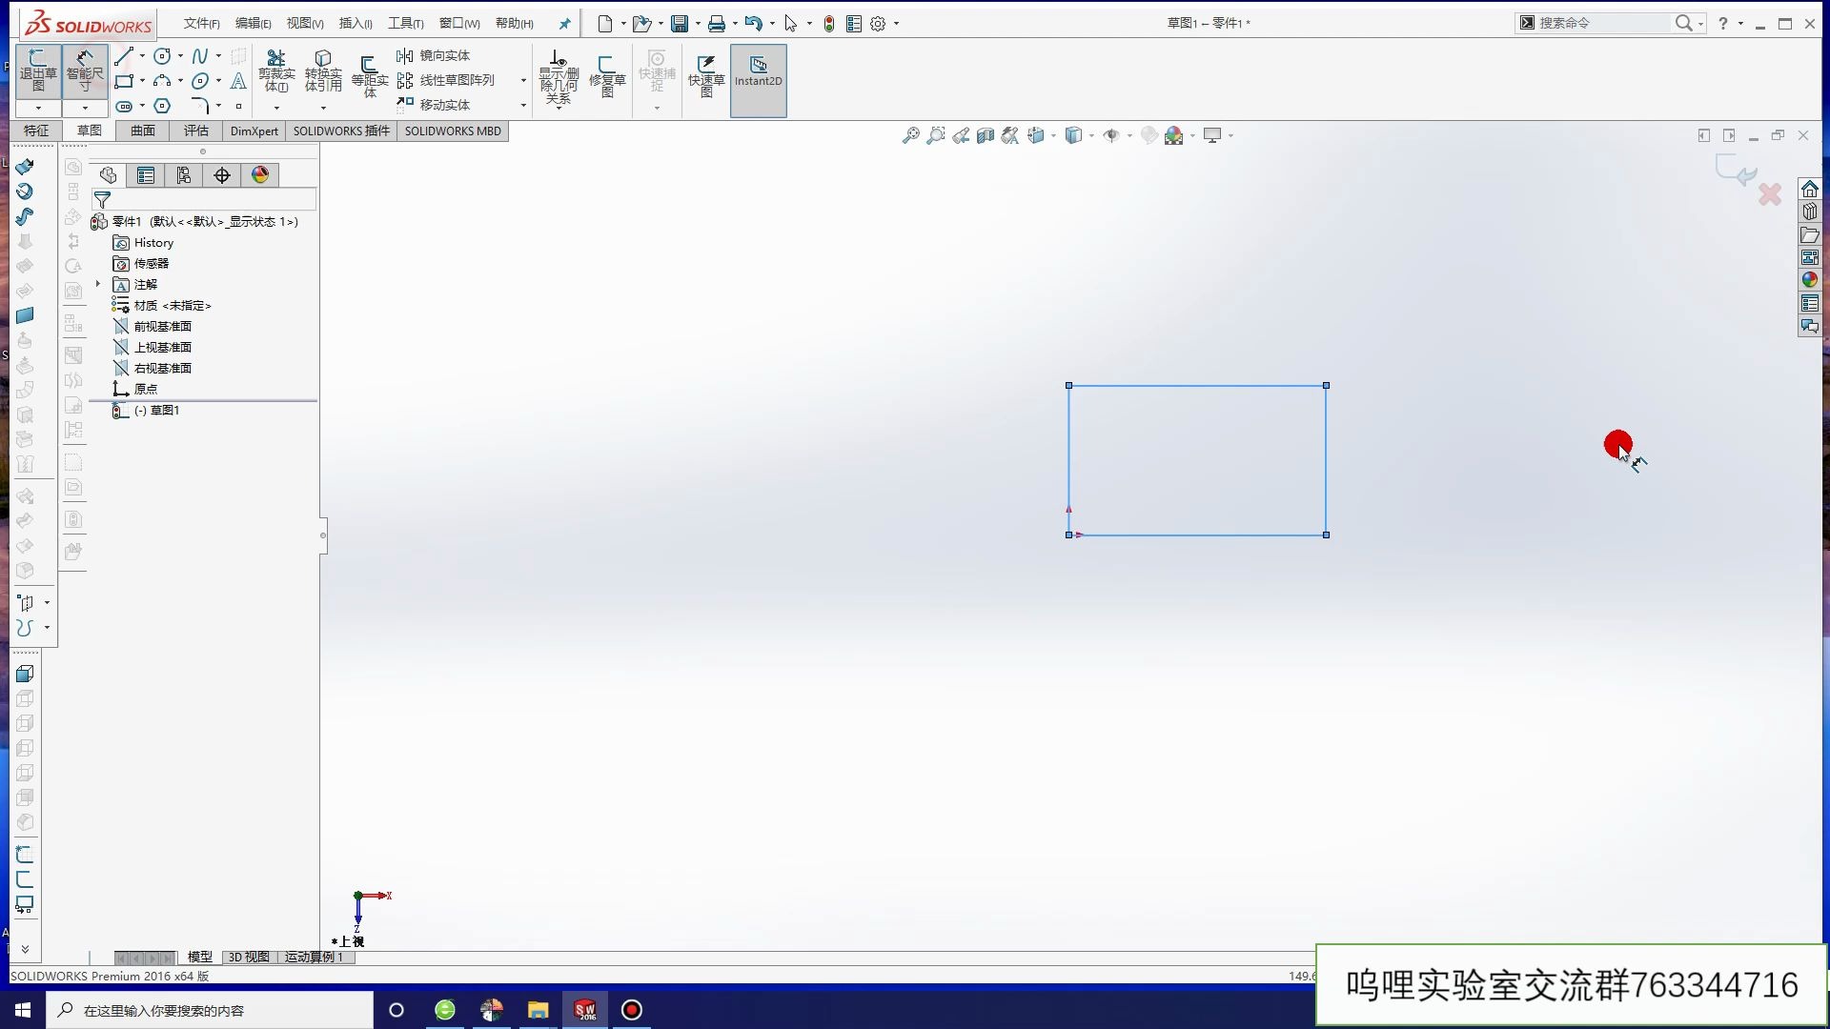Expand the 注解 (Annotations) tree node
1830x1029 pixels.
coord(98,284)
